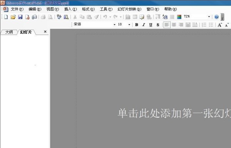The height and width of the screenshot is (148, 231).
Task: Click the Copy icon
Action: [x=82, y=17]
